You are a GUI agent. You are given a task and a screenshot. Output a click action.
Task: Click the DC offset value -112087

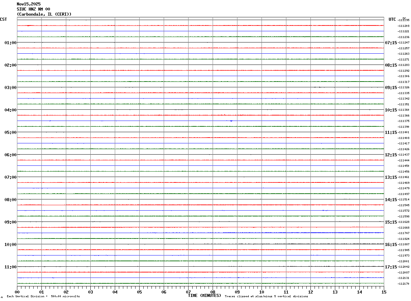pos(403,272)
